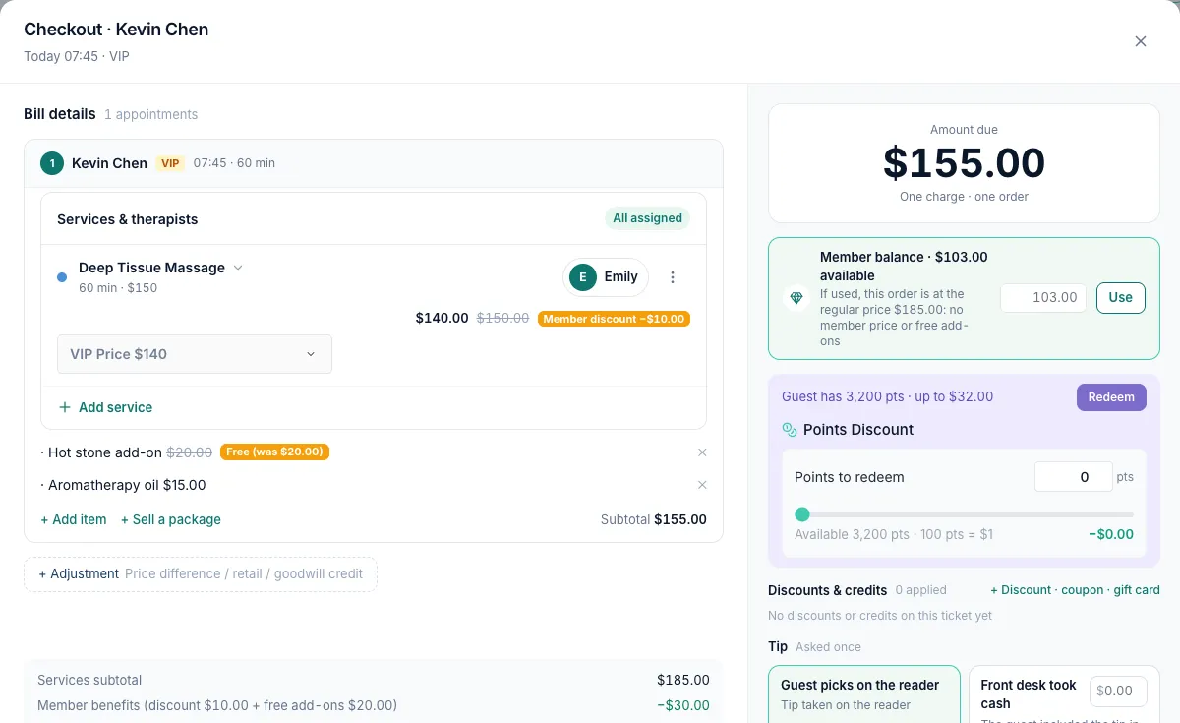Screen dimensions: 1180x723
Task: Click the All assigned status badge
Action: point(647,218)
